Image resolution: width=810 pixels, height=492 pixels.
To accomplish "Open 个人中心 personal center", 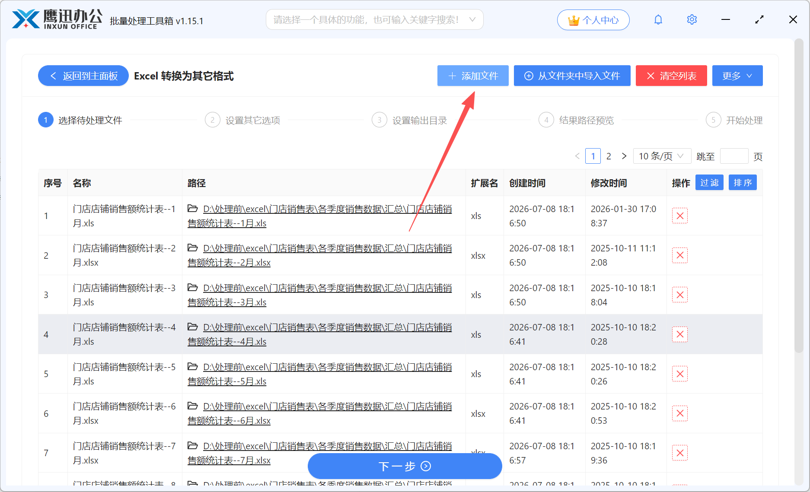I will click(593, 20).
